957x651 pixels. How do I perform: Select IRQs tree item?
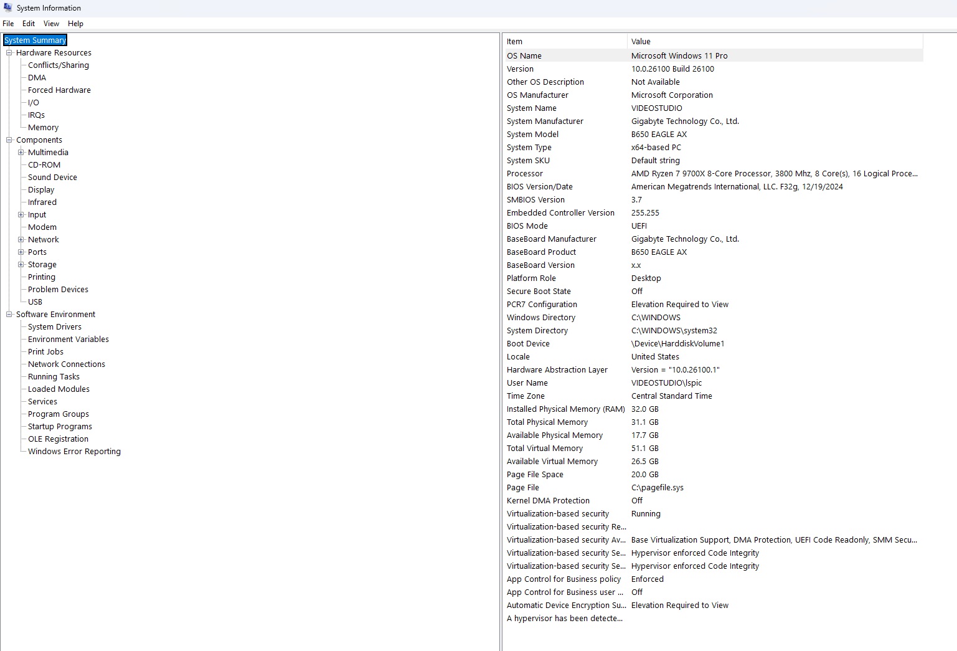point(36,115)
